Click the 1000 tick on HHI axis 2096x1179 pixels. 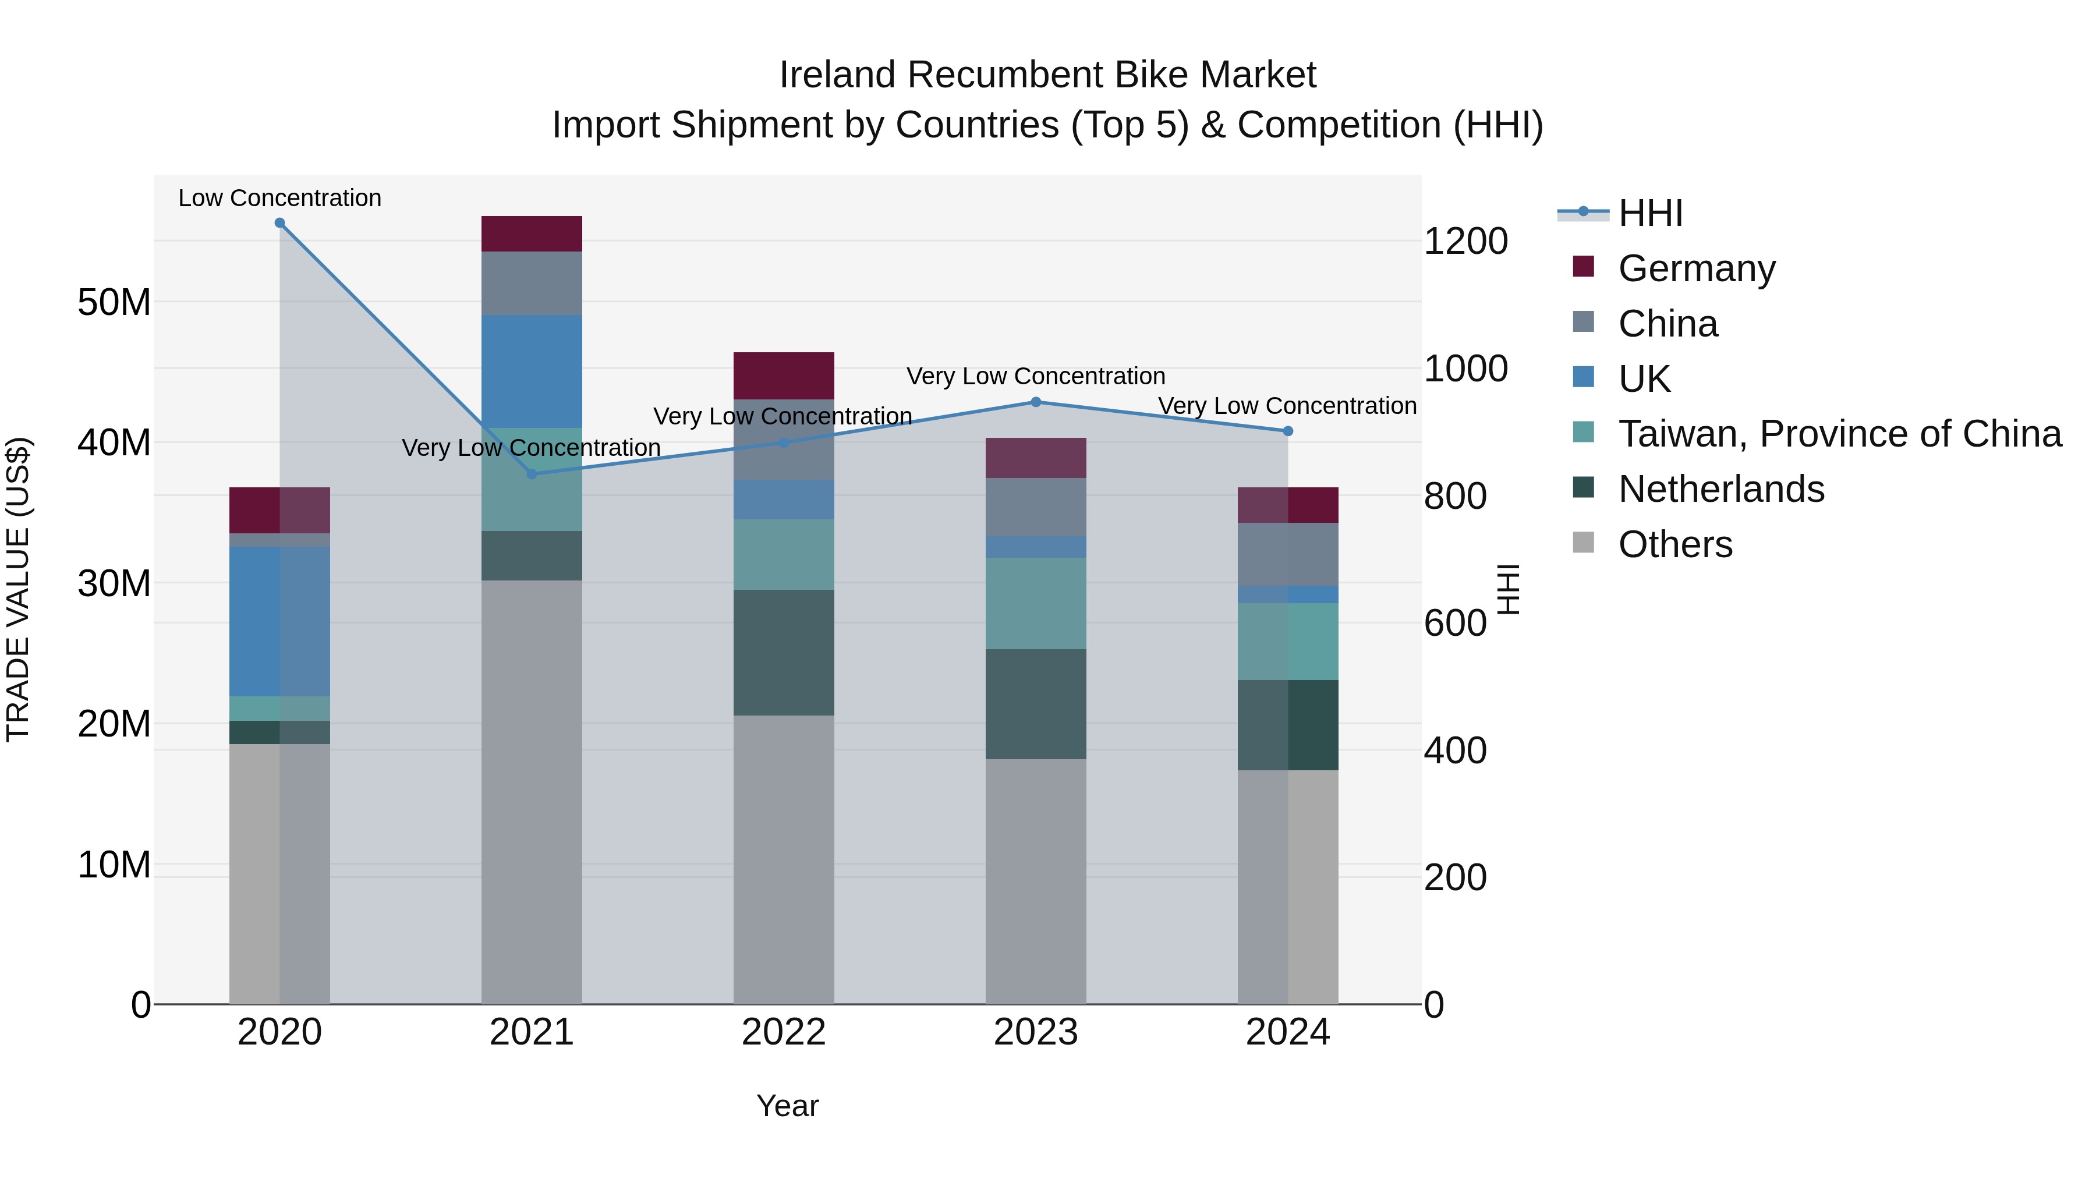(1466, 369)
